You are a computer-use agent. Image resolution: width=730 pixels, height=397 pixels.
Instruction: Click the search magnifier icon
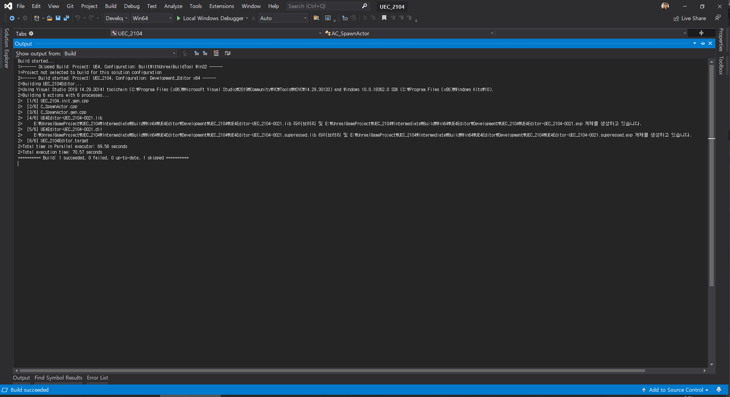click(x=365, y=6)
